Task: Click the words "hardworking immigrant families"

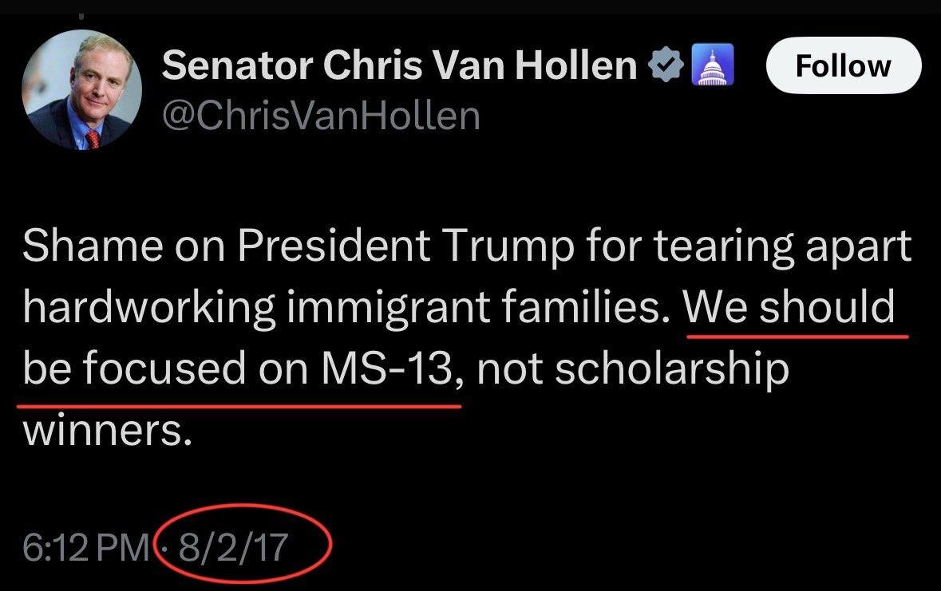Action: pos(346,308)
